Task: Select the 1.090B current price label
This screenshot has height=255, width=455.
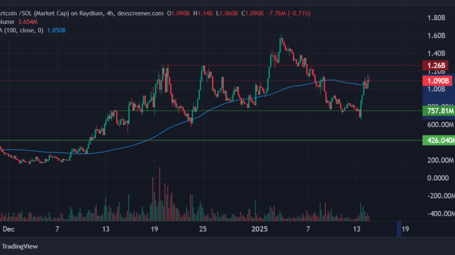Action: (437, 80)
